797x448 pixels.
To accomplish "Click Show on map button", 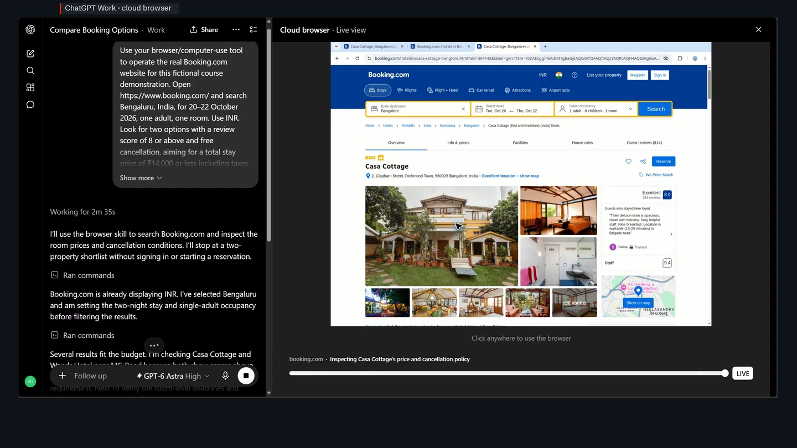I will pos(638,303).
